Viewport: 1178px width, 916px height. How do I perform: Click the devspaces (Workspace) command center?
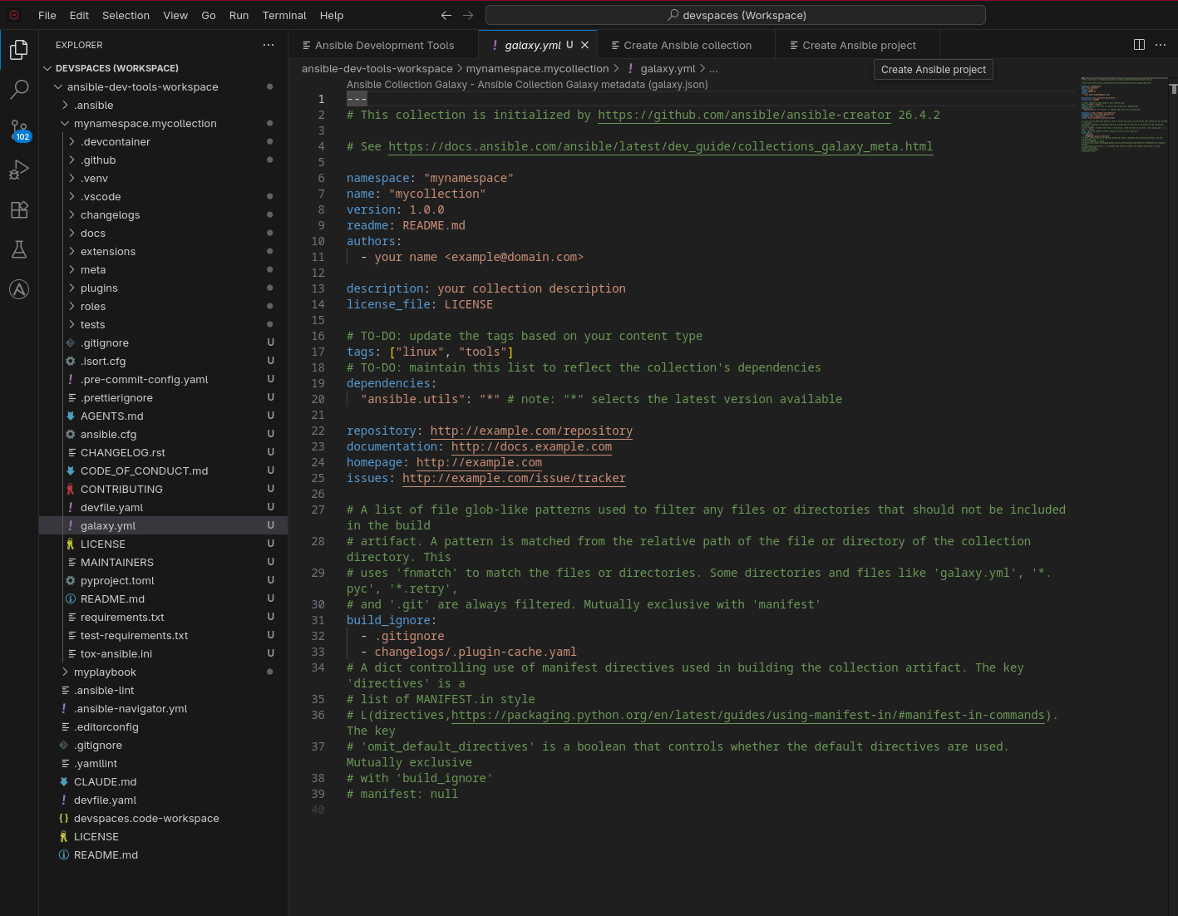click(735, 15)
